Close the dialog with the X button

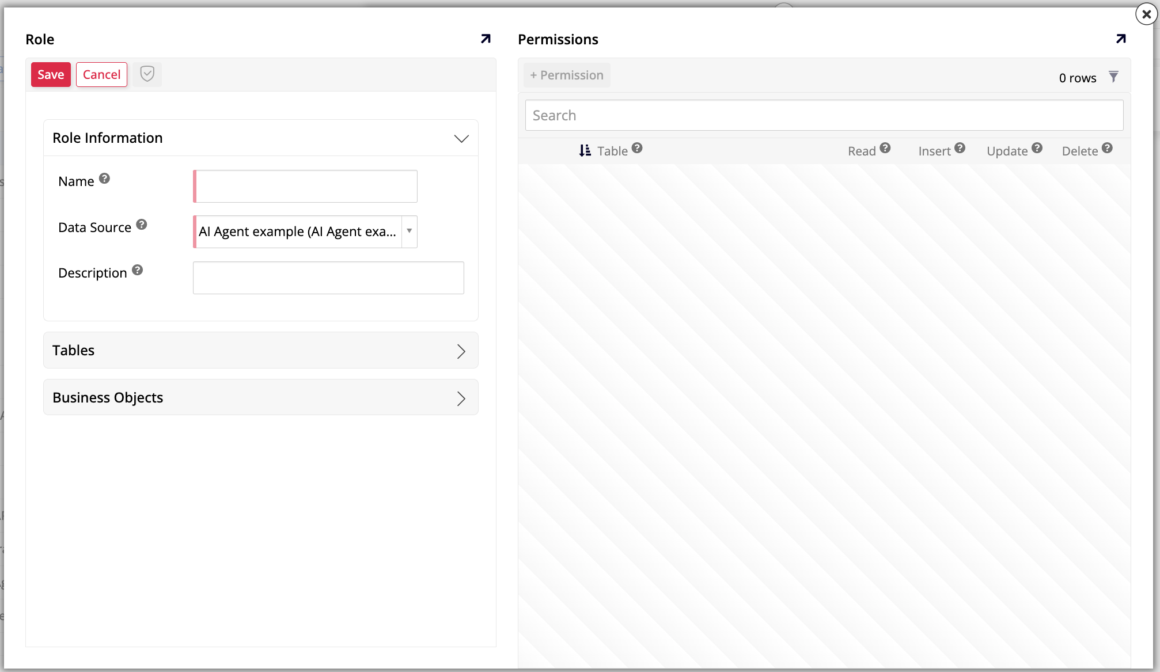click(x=1146, y=14)
